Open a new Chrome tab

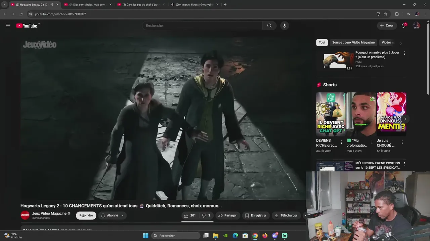tap(225, 5)
